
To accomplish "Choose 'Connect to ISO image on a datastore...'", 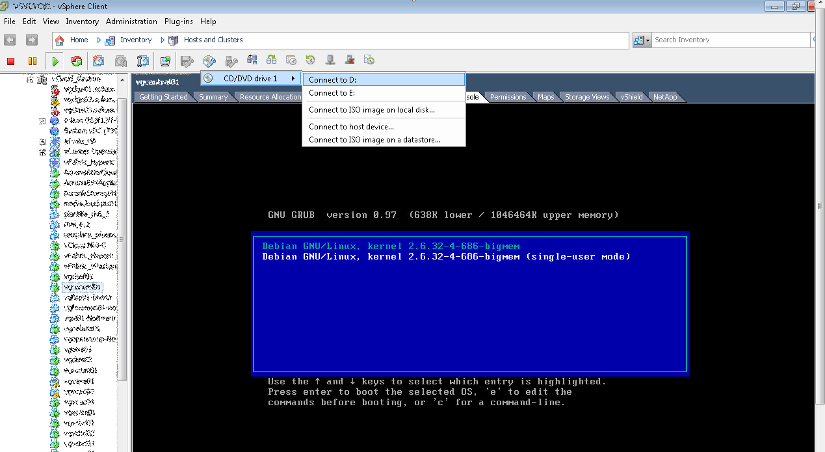I will pos(374,140).
